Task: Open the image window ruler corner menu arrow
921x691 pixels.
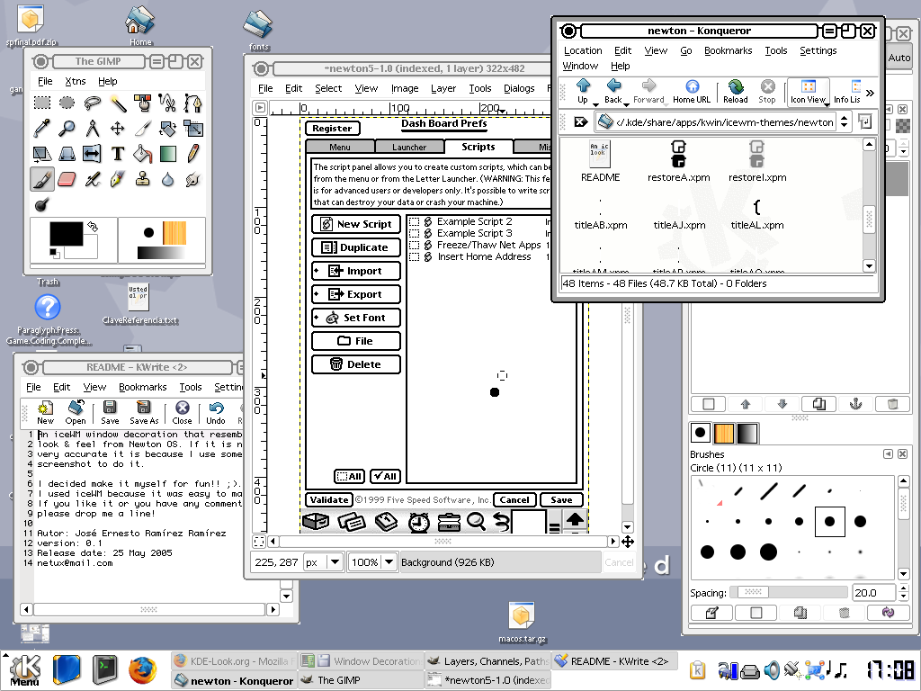Action: coord(260,108)
